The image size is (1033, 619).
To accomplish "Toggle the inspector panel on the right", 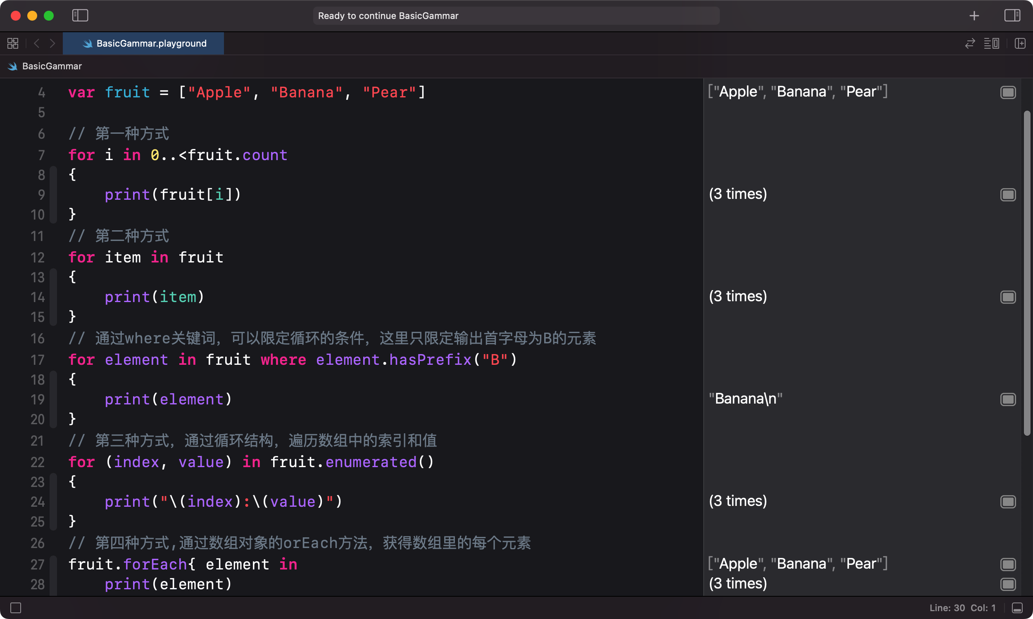I will pos(1012,15).
